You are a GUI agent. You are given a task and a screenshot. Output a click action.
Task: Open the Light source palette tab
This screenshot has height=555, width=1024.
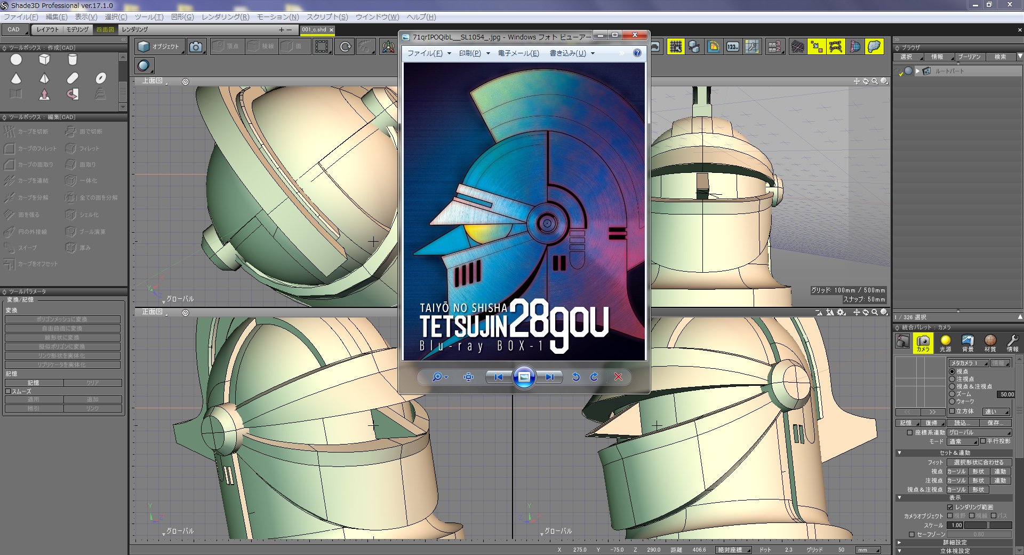tap(945, 343)
